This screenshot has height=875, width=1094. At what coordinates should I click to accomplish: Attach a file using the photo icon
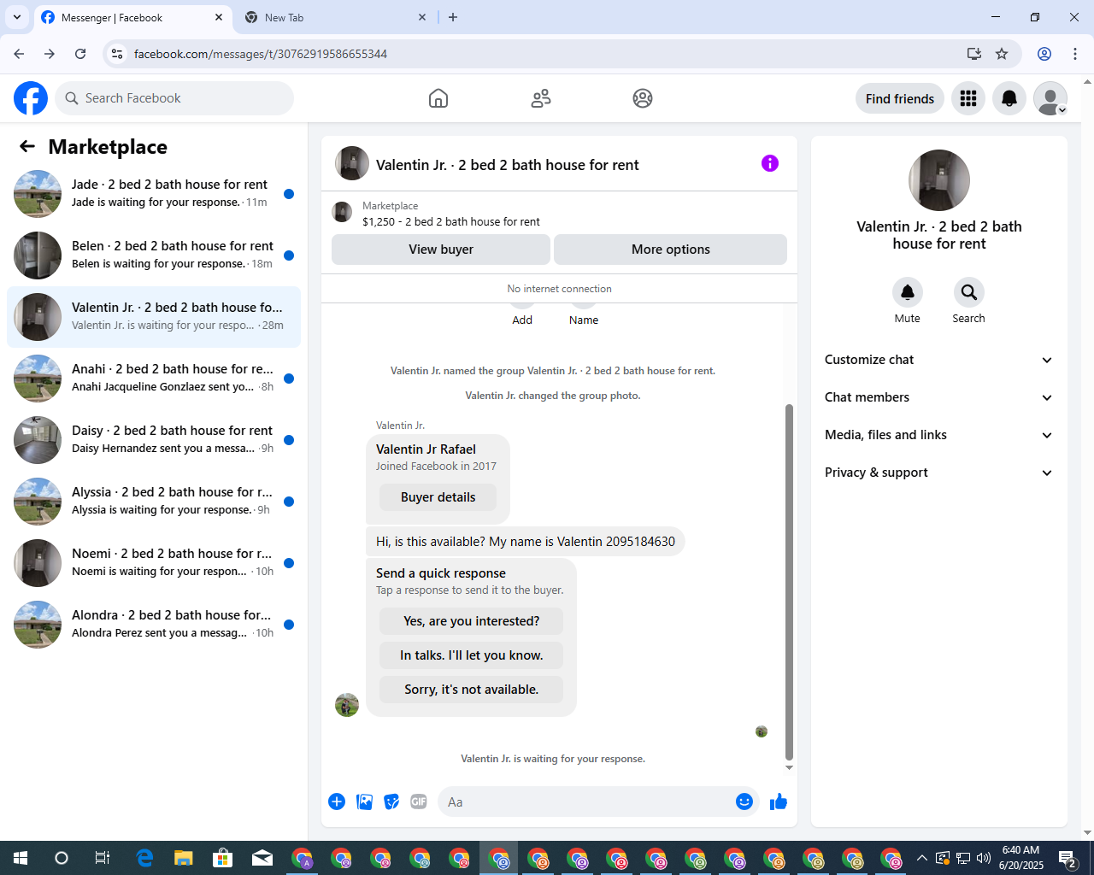pos(365,802)
